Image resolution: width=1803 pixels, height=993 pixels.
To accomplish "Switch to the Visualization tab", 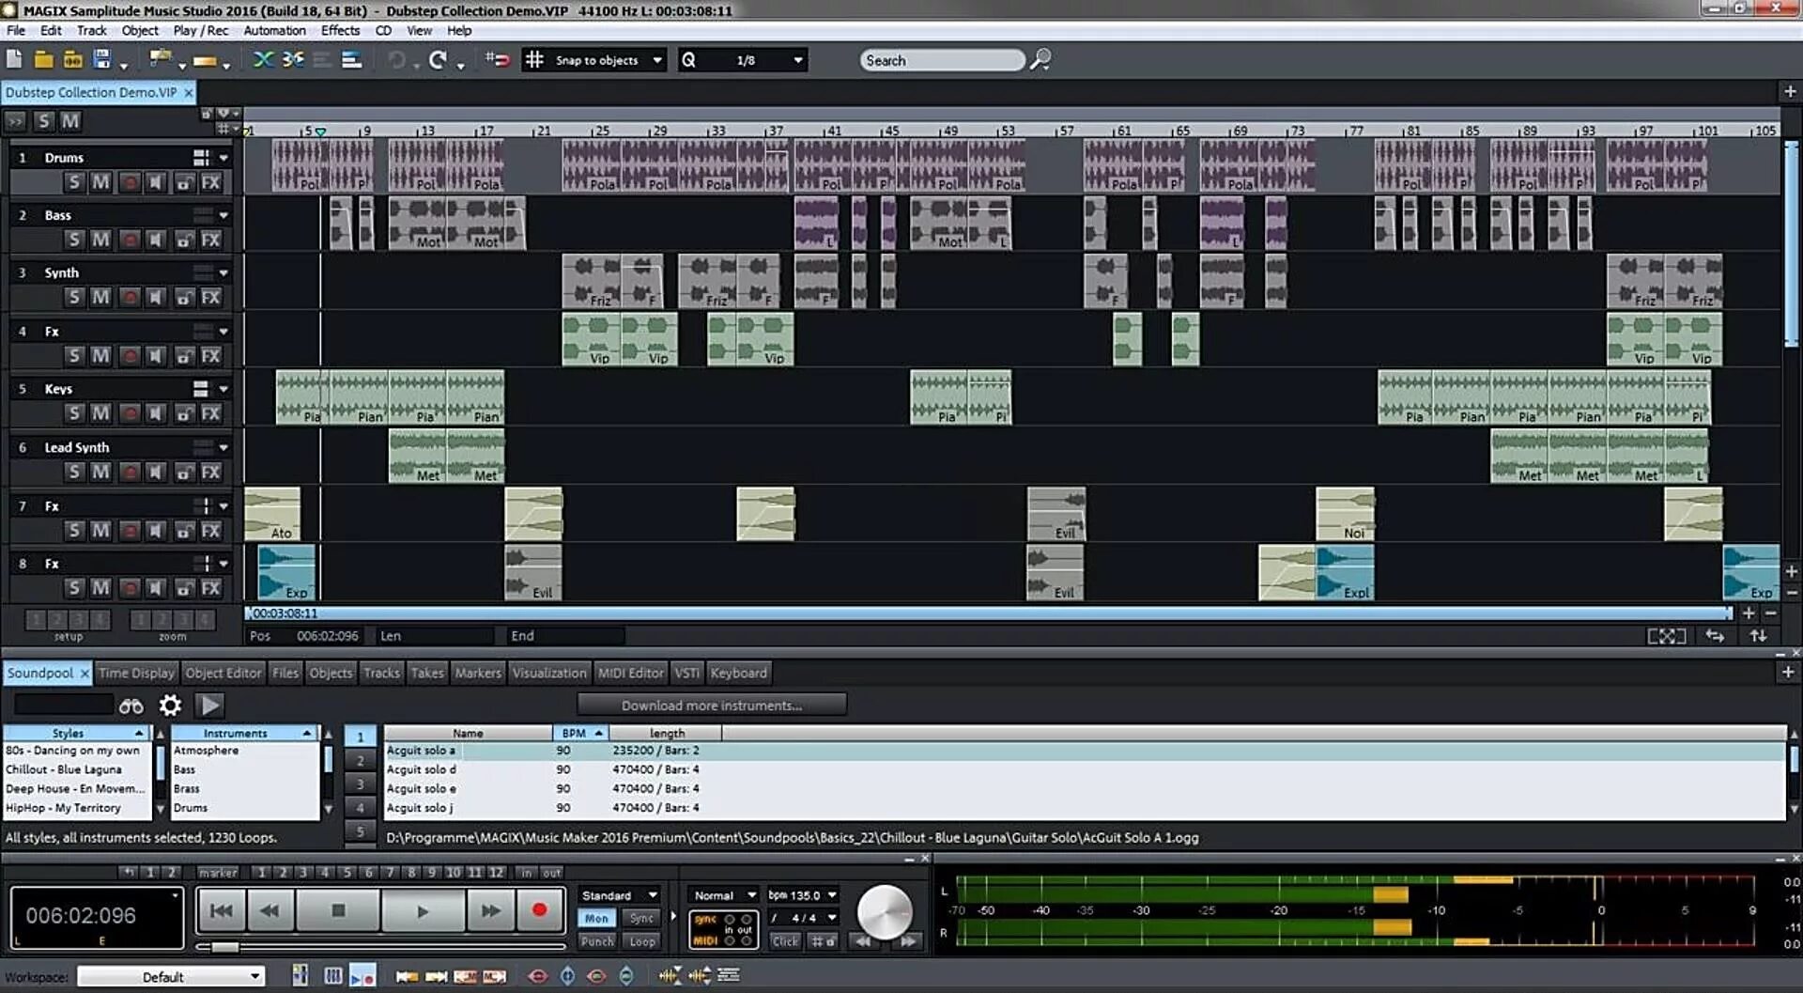I will pyautogui.click(x=549, y=673).
